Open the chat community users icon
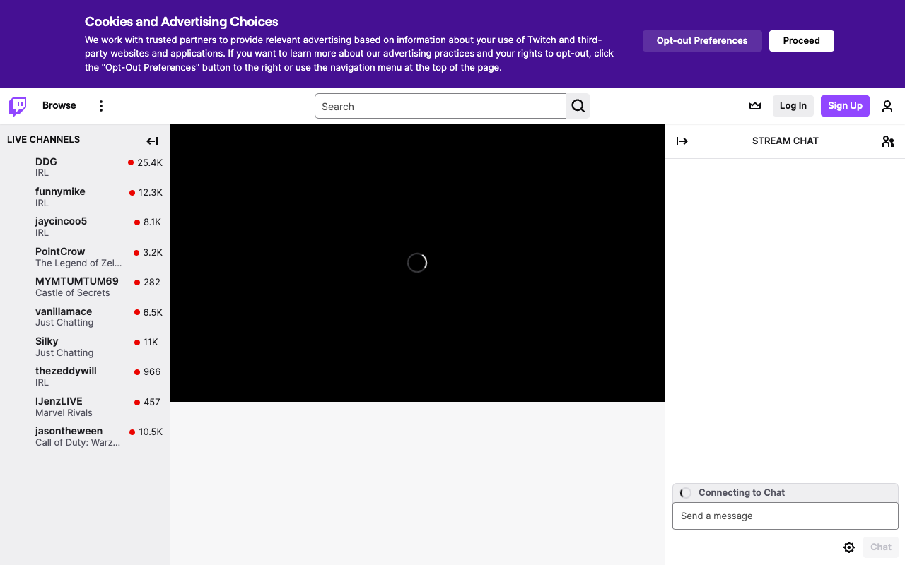 [x=888, y=141]
